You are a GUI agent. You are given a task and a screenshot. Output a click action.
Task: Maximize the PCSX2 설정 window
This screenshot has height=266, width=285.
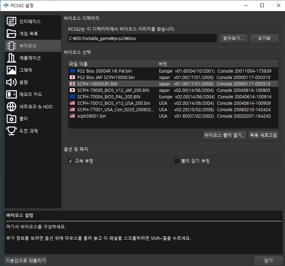(x=262, y=5)
